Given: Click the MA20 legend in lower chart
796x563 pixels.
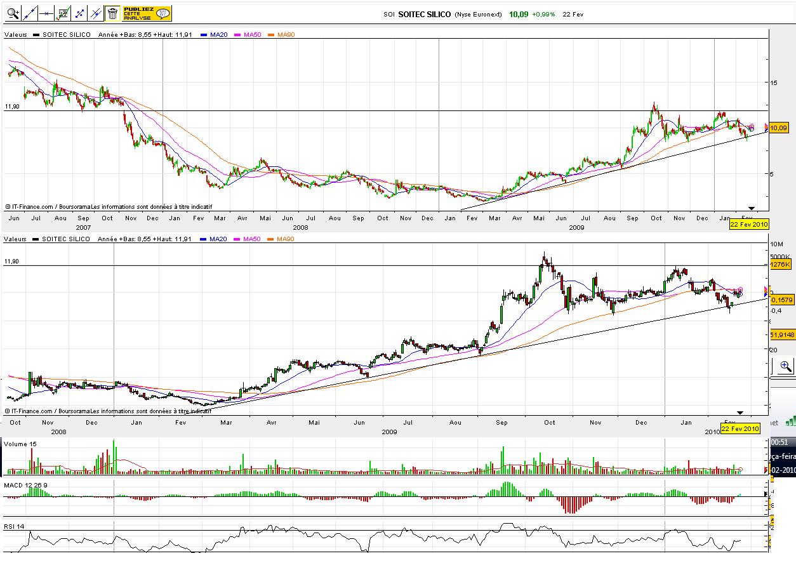Looking at the screenshot, I should (214, 239).
